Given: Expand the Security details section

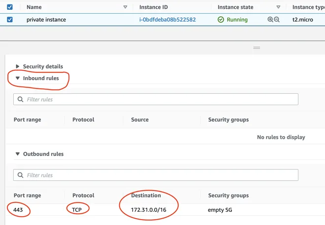Looking at the screenshot, I should pos(18,66).
